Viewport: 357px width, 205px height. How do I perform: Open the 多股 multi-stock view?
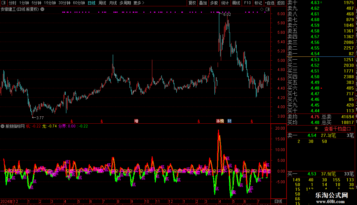pos(214,3)
